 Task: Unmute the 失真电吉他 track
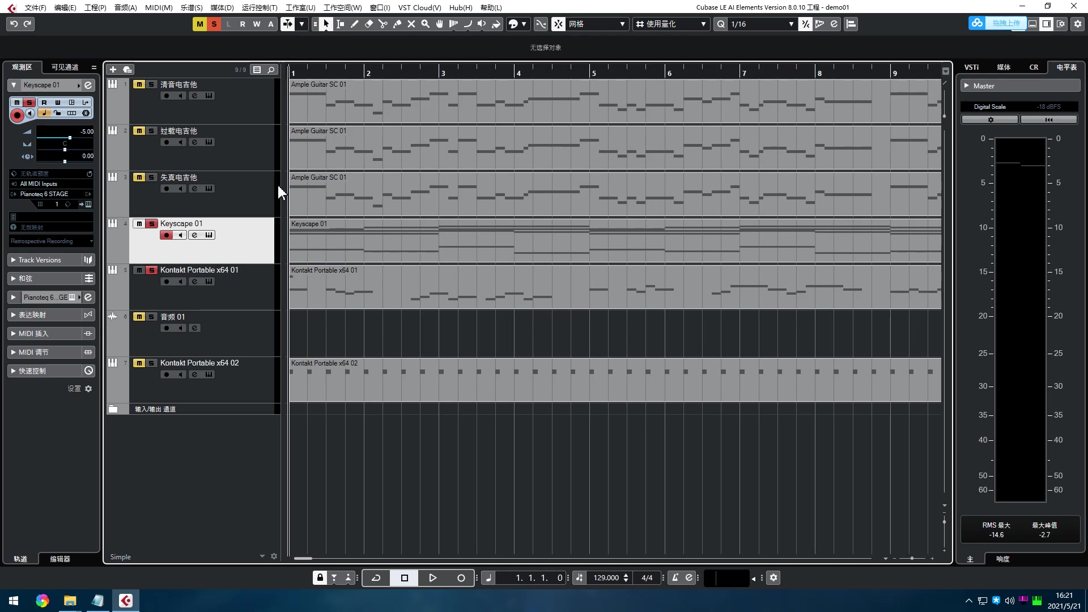click(139, 177)
